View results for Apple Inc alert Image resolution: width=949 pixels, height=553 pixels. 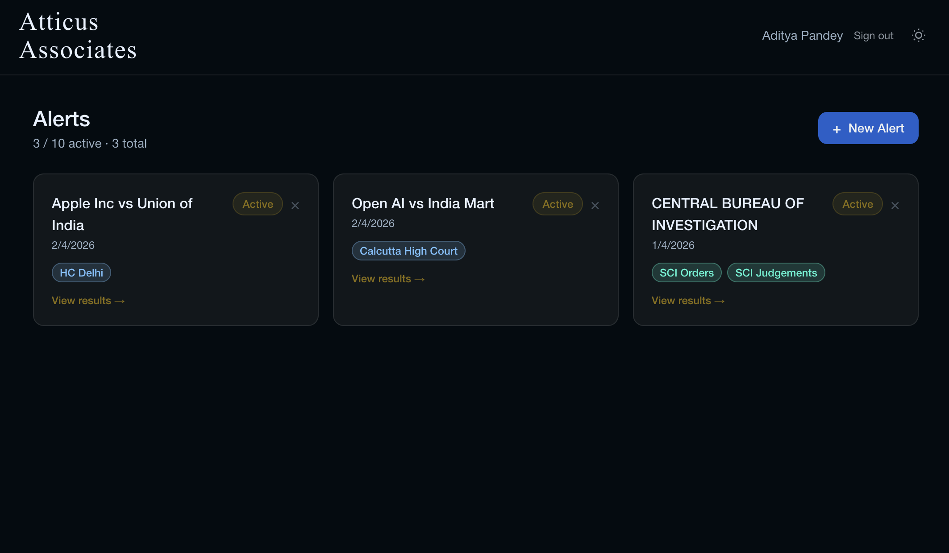coord(88,301)
